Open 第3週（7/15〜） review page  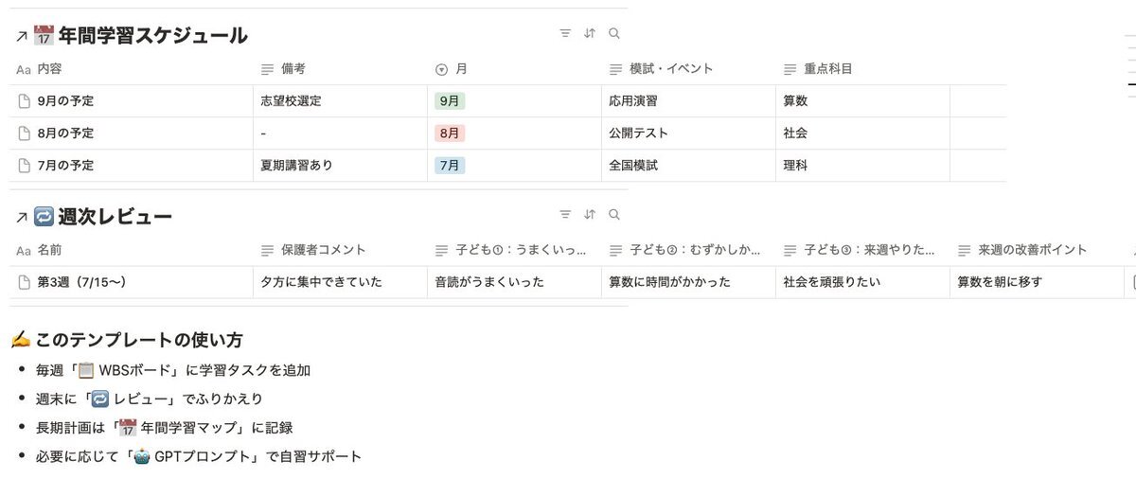click(x=82, y=282)
